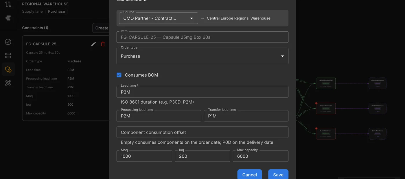Click the 1000 Moq value in card
405x179 pixels.
pyautogui.click(x=71, y=96)
